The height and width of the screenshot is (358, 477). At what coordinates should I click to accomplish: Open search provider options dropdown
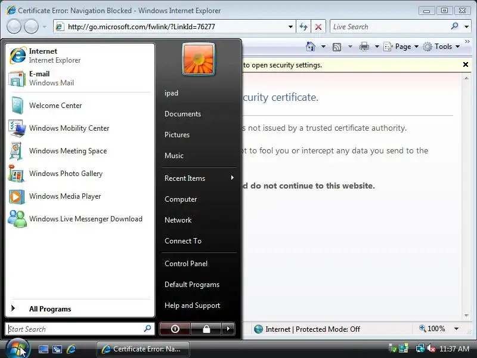click(x=466, y=27)
